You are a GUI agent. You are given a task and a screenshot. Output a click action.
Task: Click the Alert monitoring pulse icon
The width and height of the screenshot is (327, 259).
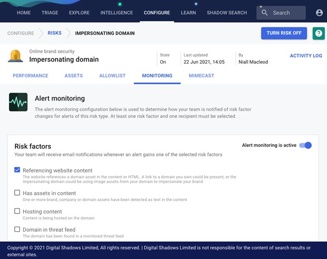click(18, 102)
